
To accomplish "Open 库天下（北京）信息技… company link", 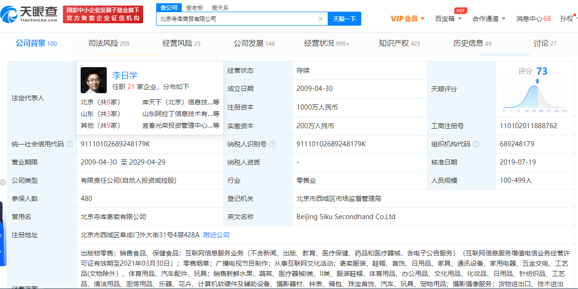I will click(181, 102).
